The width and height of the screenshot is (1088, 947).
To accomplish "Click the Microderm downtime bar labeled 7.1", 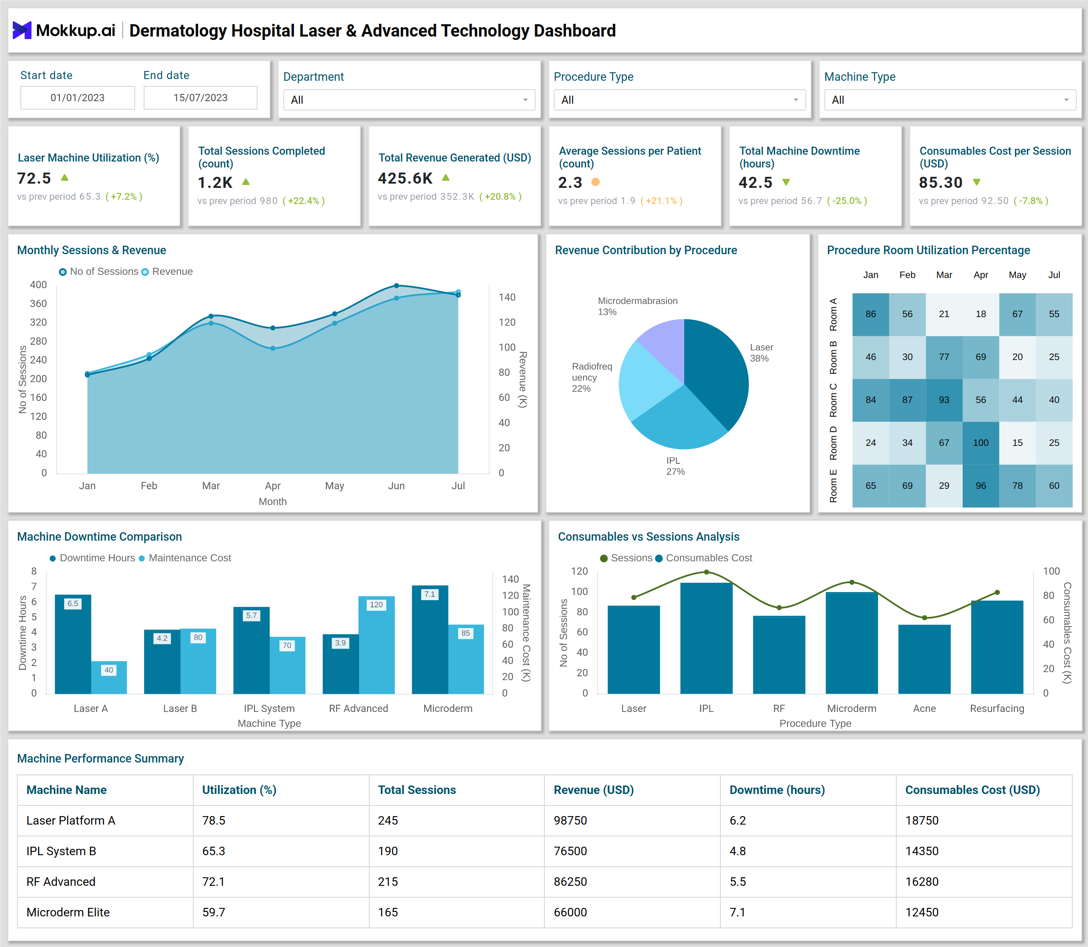I will [430, 639].
